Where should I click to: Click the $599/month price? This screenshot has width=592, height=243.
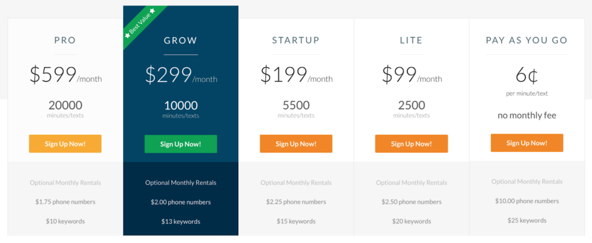pyautogui.click(x=65, y=75)
